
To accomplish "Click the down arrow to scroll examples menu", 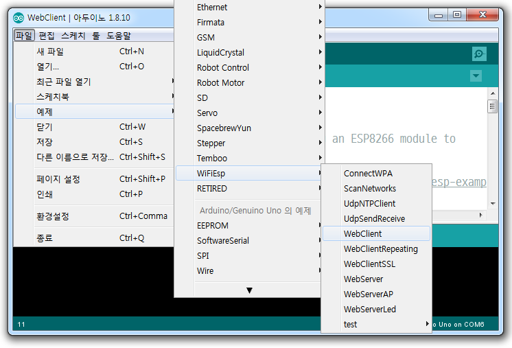I will pos(249,290).
